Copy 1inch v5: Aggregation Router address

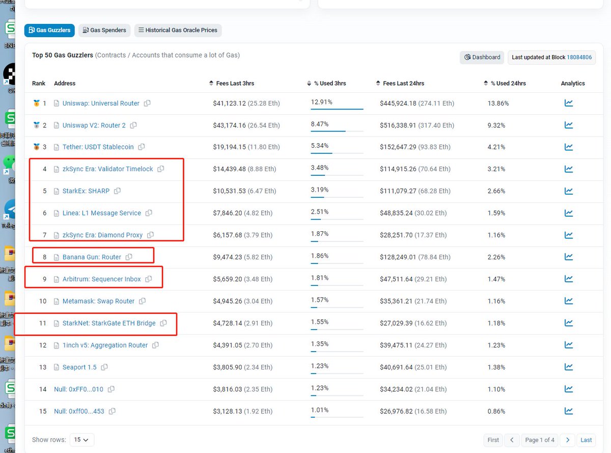tap(156, 345)
